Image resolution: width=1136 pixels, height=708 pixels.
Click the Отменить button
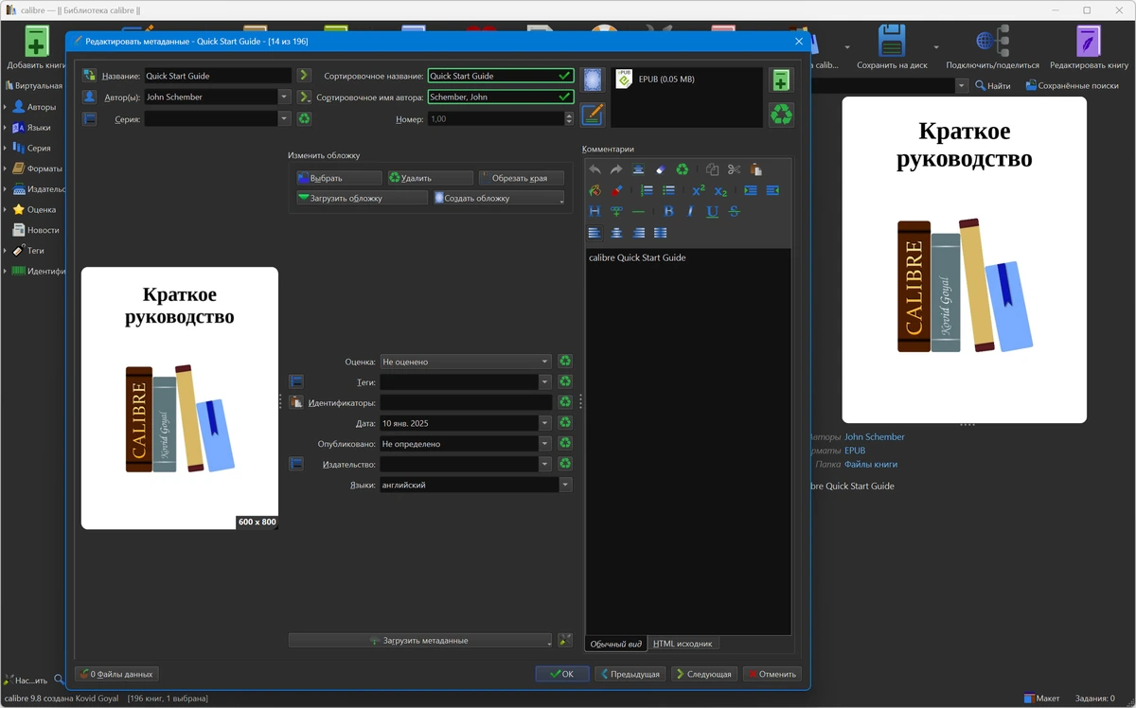coord(772,674)
